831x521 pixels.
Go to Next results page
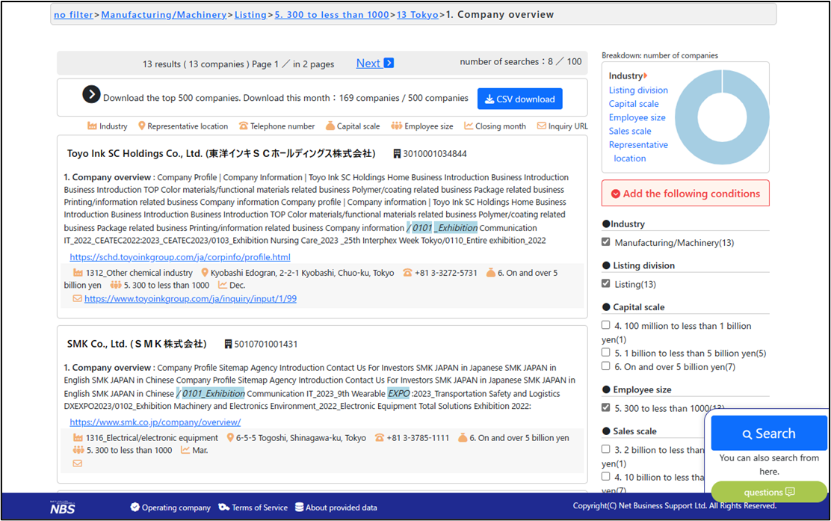coord(374,63)
